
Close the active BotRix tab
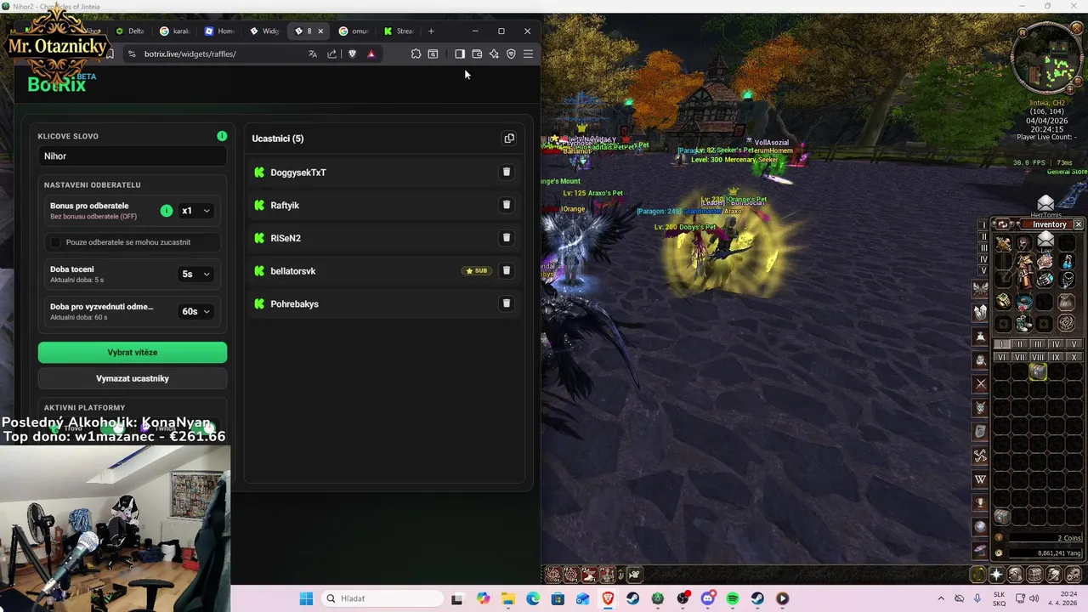tap(320, 31)
